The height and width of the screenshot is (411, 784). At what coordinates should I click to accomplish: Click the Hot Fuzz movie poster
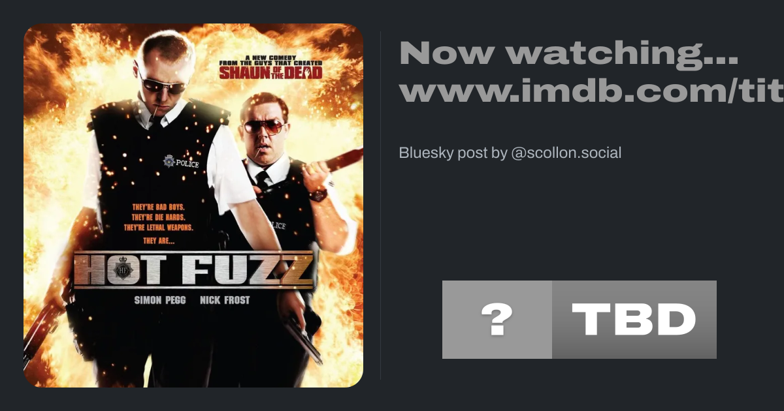pos(193,205)
